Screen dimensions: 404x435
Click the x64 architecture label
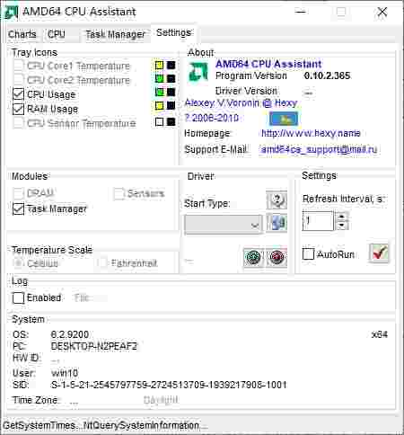tap(380, 334)
